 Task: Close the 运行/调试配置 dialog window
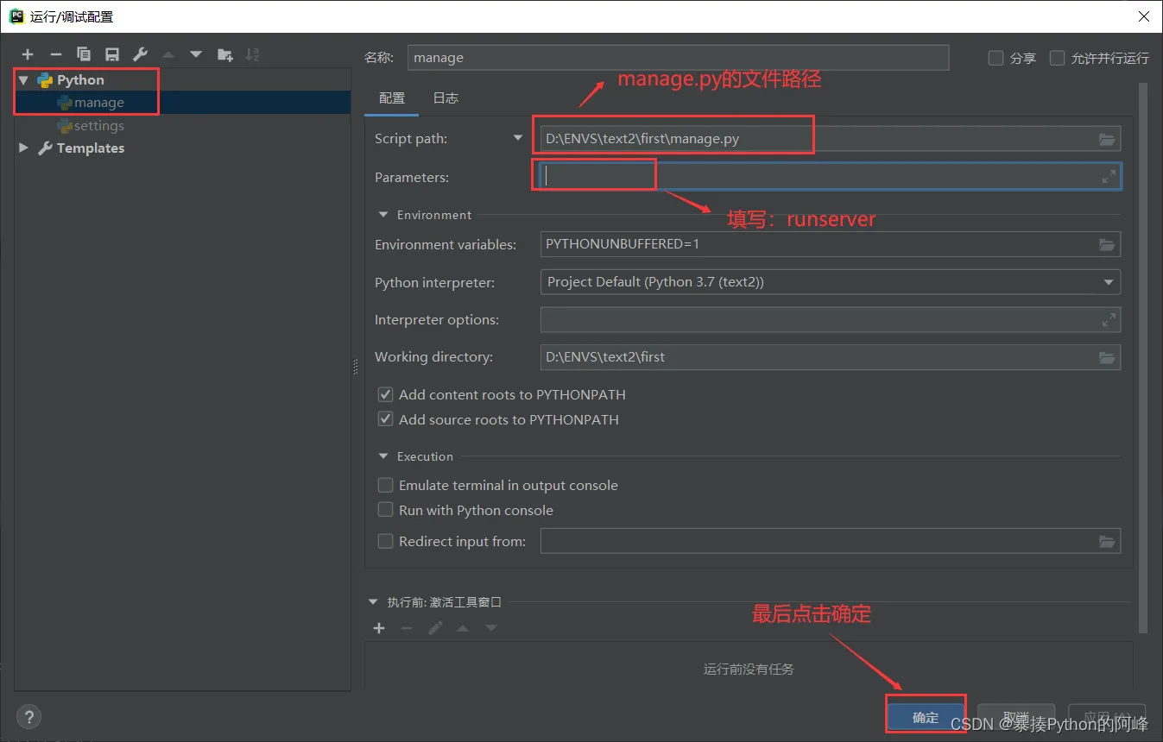click(x=1143, y=16)
